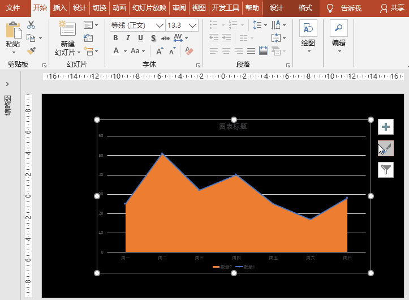Screen dimensions: 409x300
Task: Switch to Animations (动画) tab
Action: [x=119, y=8]
